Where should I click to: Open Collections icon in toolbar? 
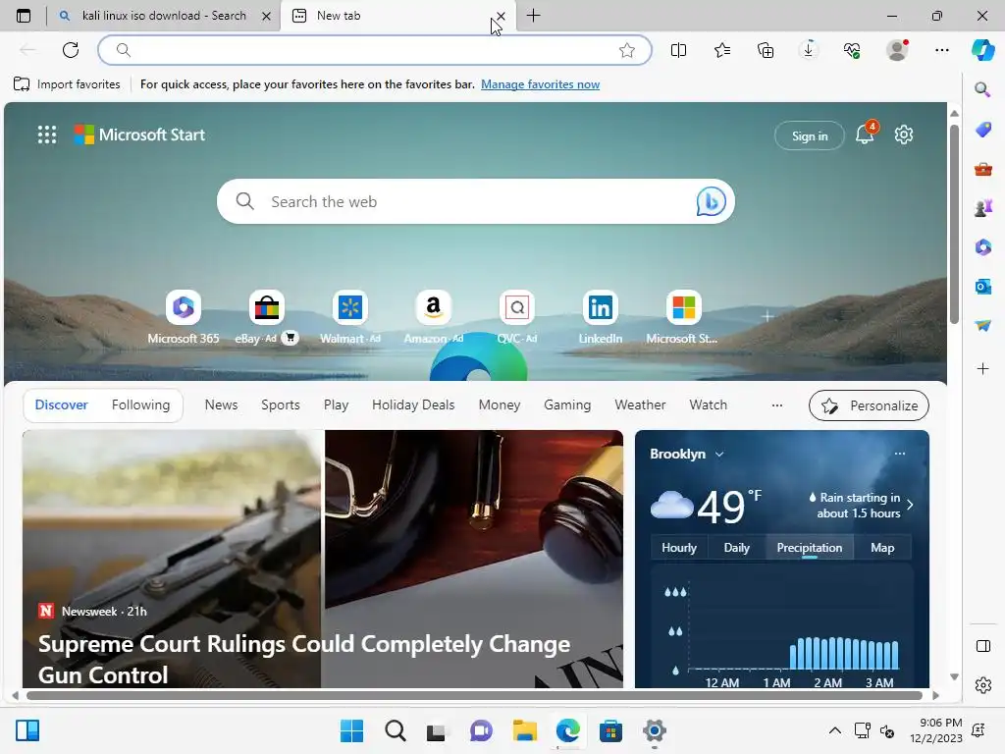(x=766, y=50)
